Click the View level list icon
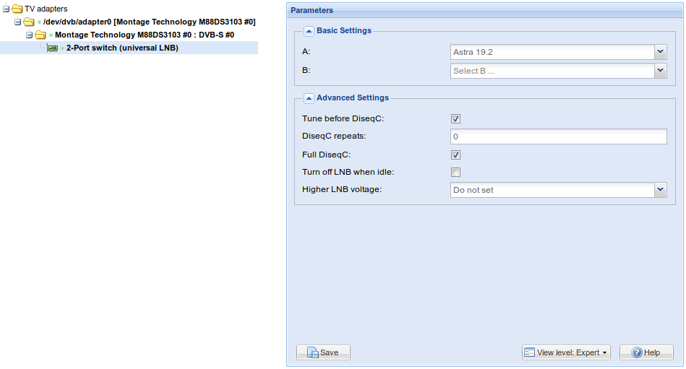 tap(529, 352)
